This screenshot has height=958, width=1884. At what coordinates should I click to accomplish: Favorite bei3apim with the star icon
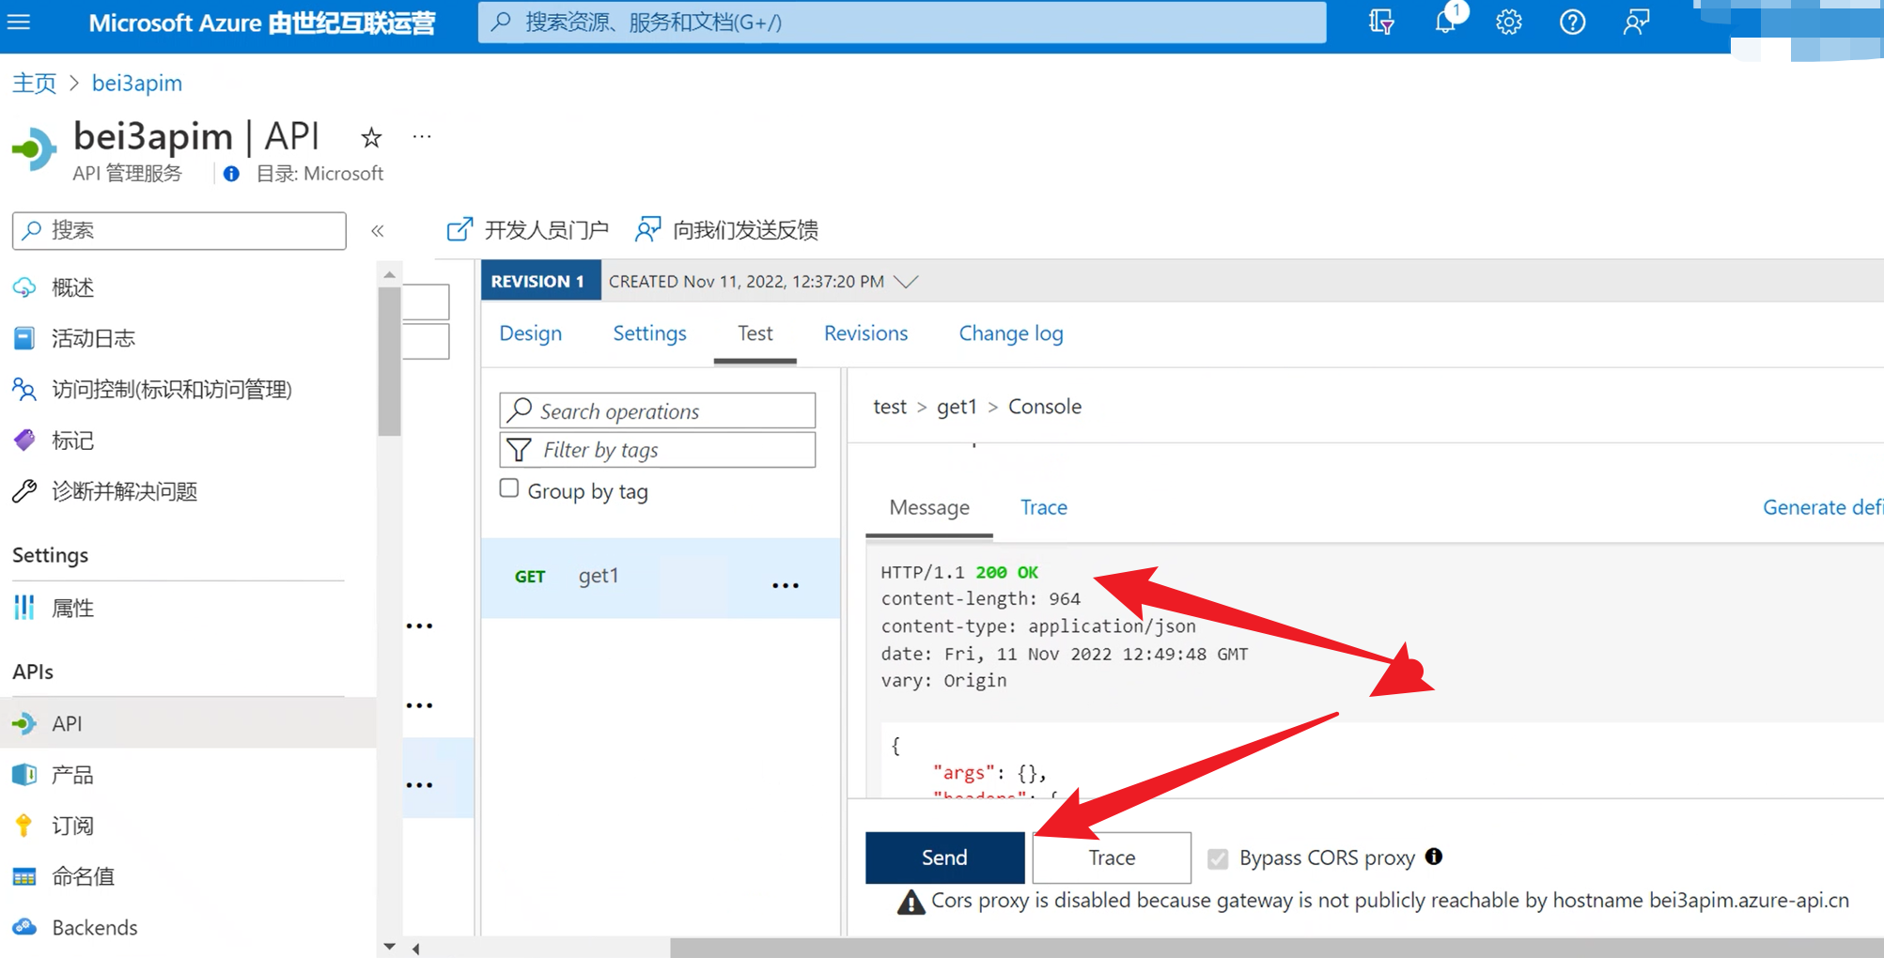[371, 138]
